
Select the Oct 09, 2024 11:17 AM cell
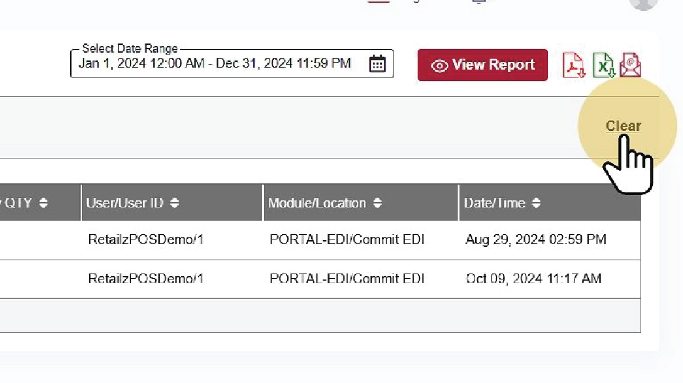(533, 279)
